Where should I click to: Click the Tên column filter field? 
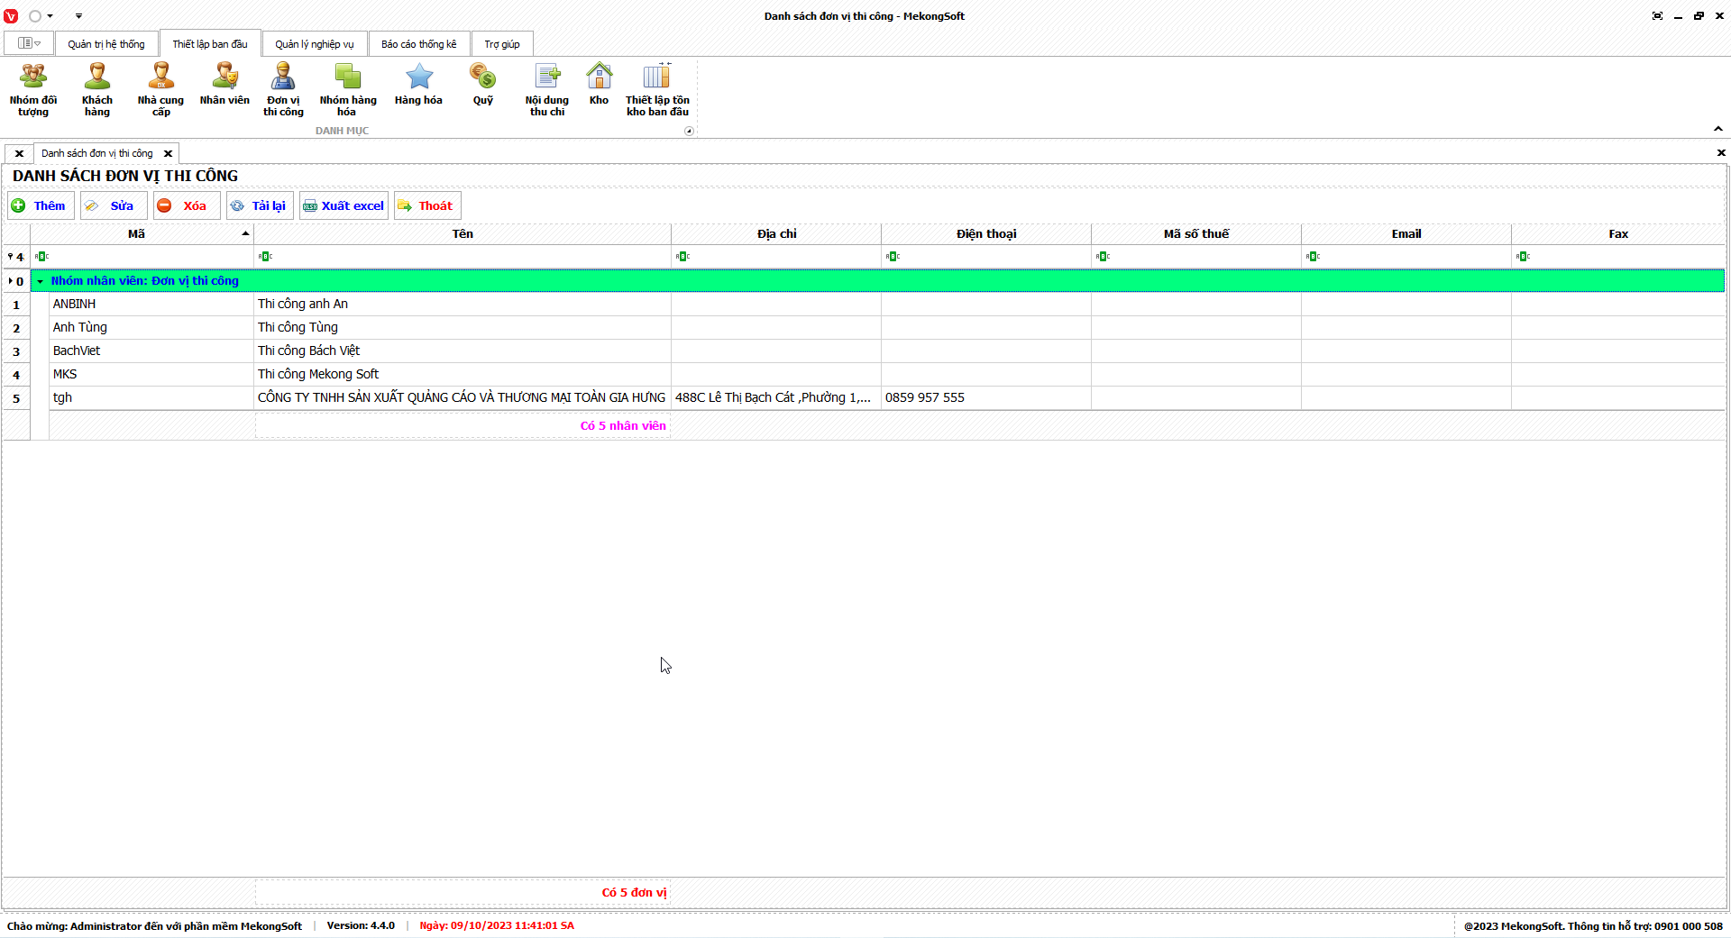(464, 257)
